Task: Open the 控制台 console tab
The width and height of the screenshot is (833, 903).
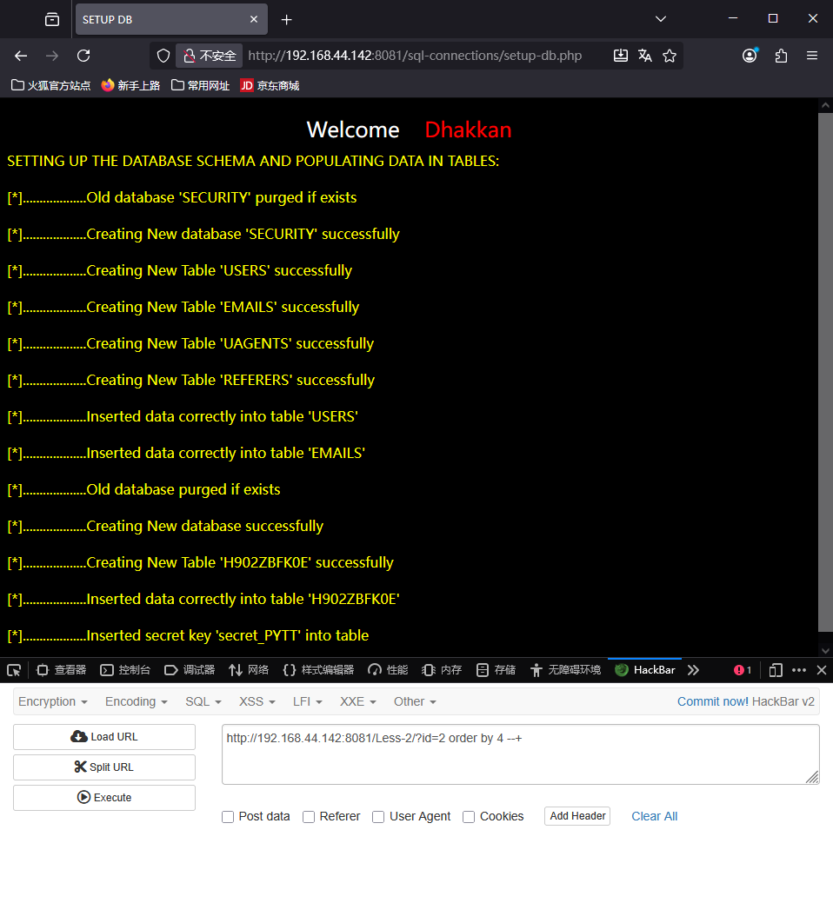Action: [x=125, y=670]
